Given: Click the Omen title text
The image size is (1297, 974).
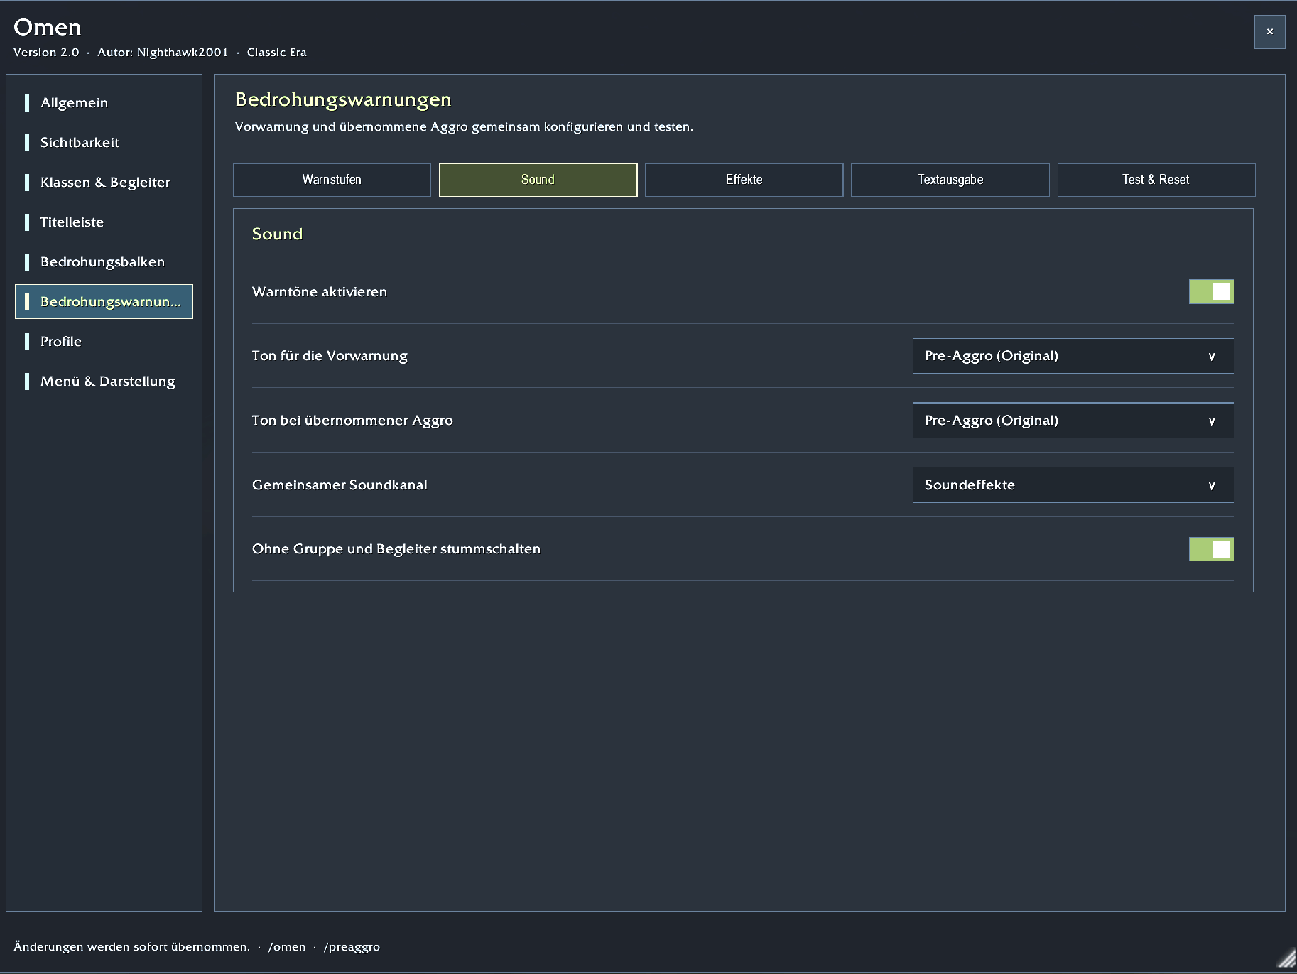Looking at the screenshot, I should click(48, 27).
